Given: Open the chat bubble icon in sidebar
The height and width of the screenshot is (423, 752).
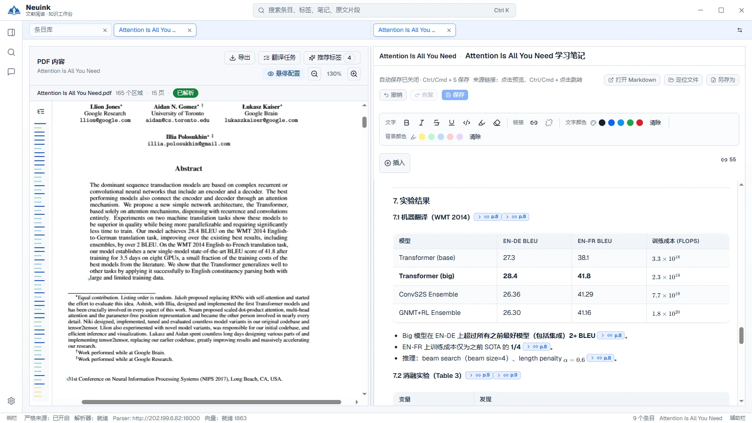Looking at the screenshot, I should pyautogui.click(x=11, y=72).
